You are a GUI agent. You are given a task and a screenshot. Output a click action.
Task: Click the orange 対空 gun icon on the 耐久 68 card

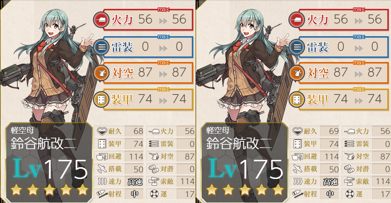tap(101, 73)
